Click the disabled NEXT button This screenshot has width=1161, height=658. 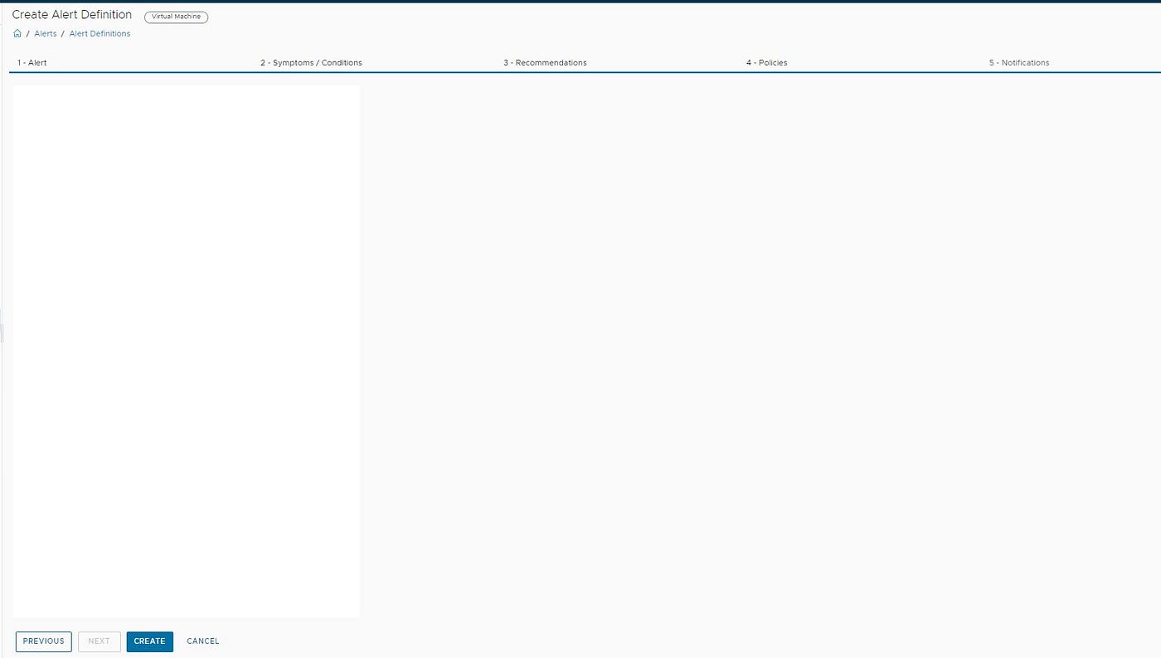pos(100,641)
